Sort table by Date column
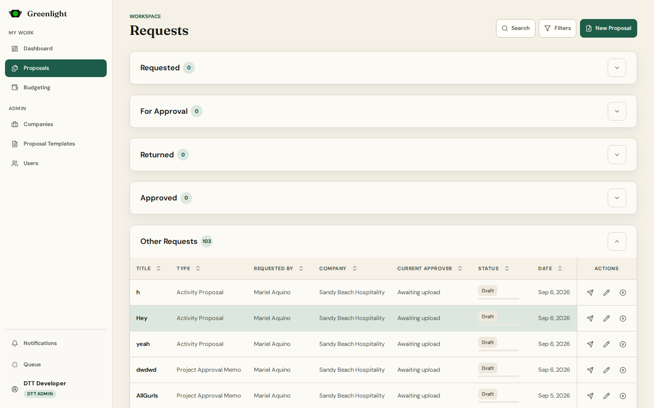Viewport: 654px width, 408px height. (x=550, y=268)
